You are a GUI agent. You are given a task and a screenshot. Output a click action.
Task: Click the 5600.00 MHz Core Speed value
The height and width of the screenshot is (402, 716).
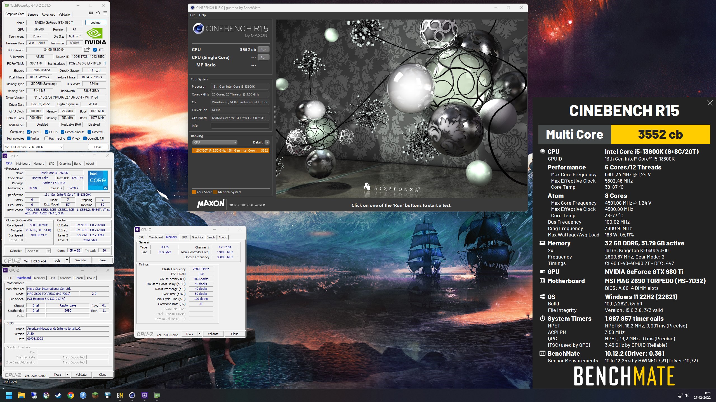(x=39, y=225)
